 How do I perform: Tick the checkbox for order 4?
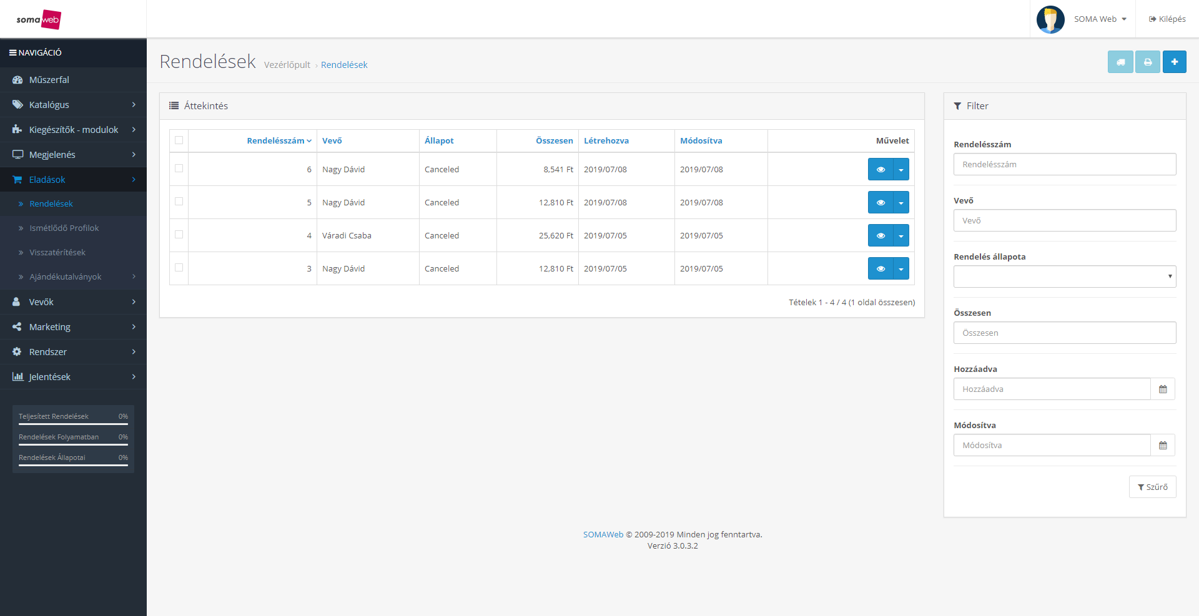(179, 235)
